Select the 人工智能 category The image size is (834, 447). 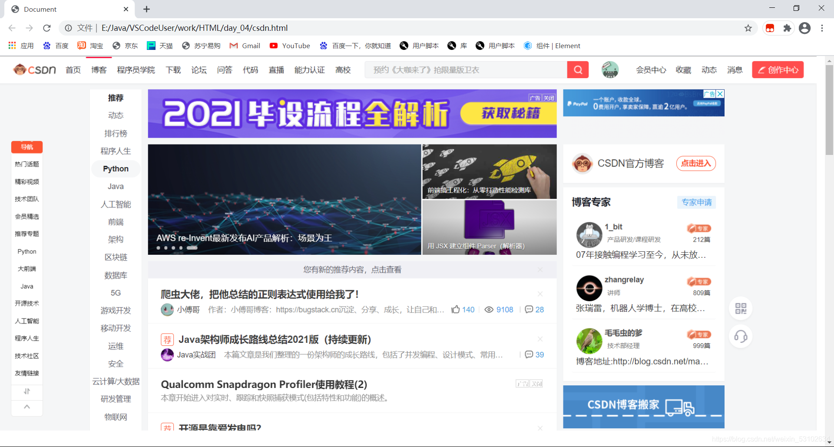[x=116, y=204]
